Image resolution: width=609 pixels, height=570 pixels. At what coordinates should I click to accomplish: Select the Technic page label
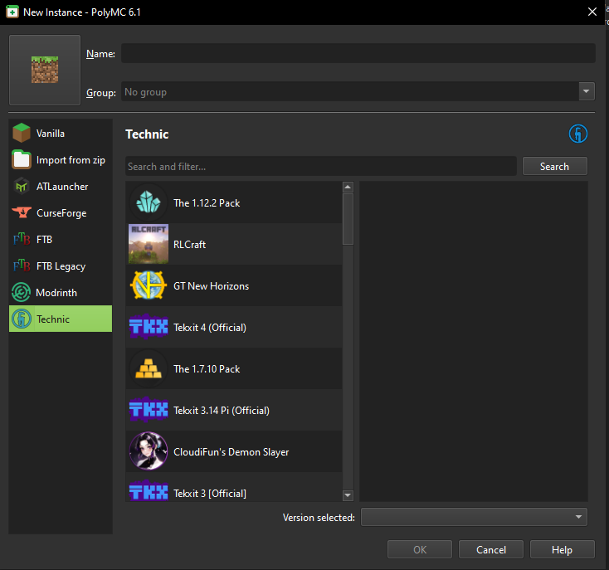coord(53,319)
